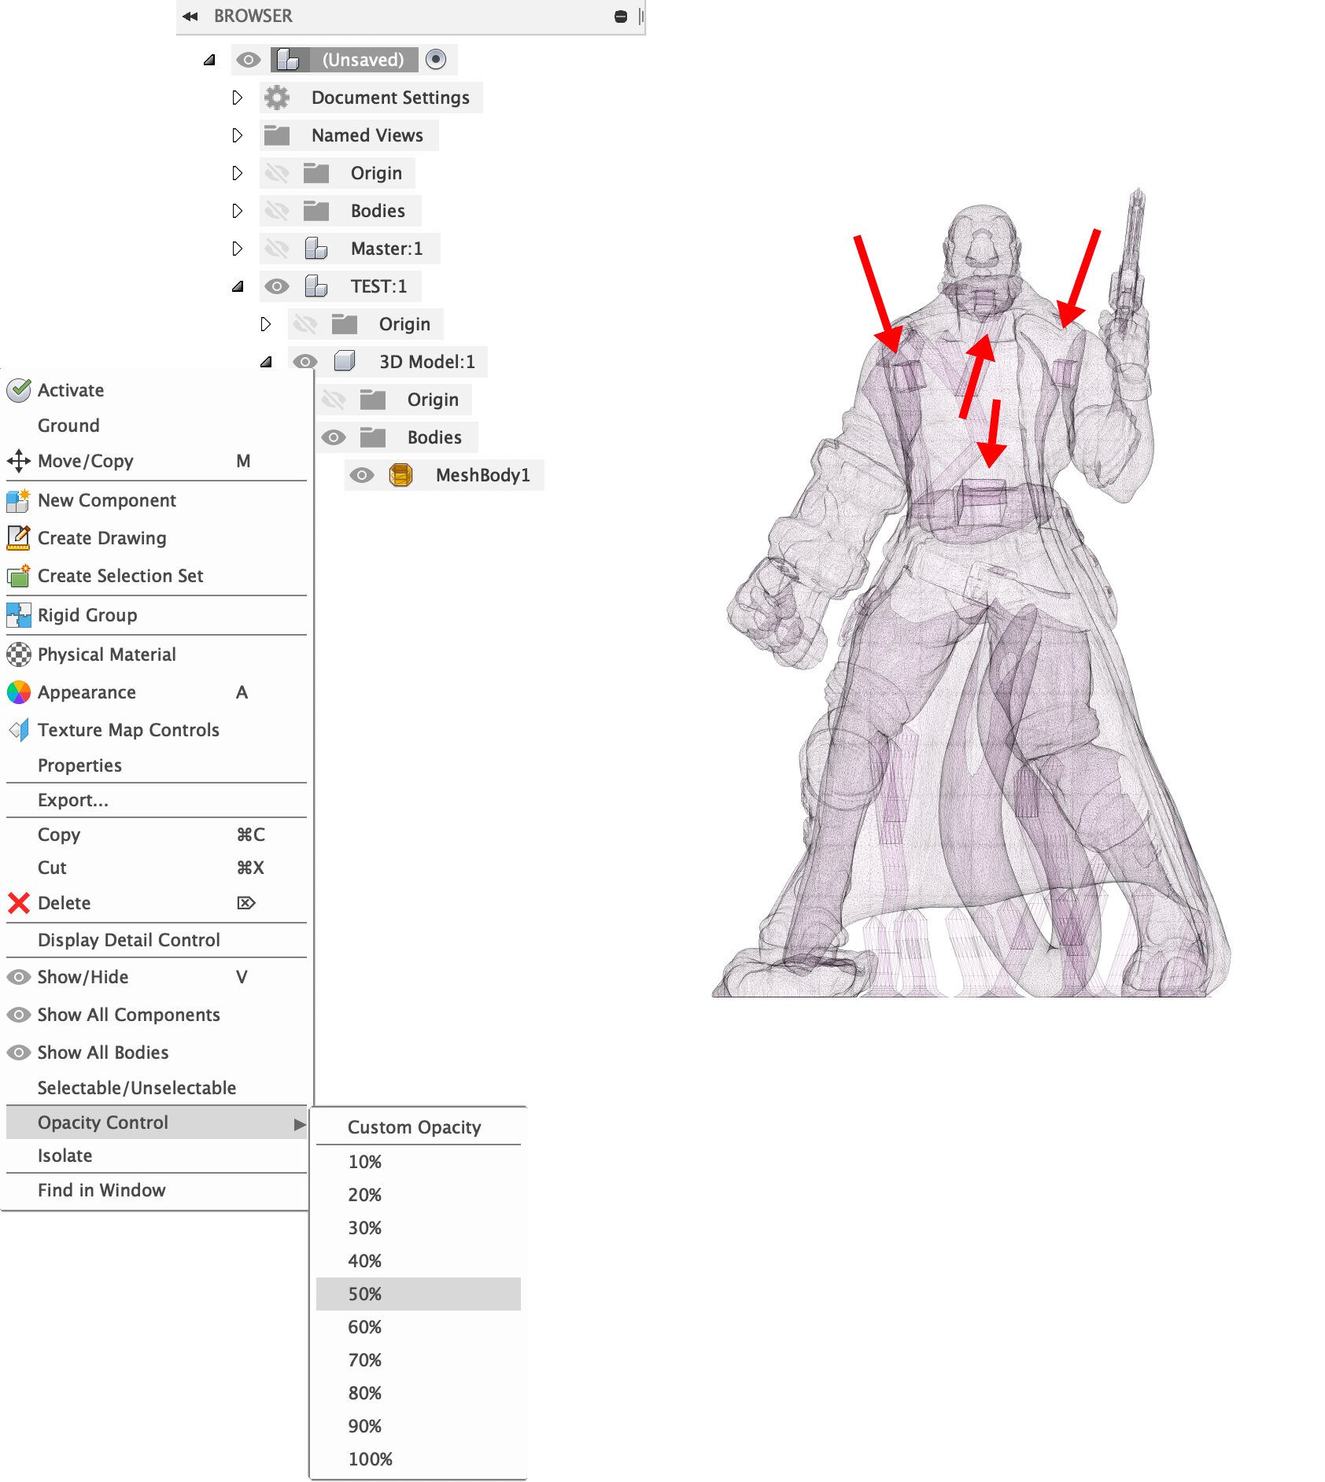This screenshot has height=1482, width=1325.
Task: Click the Show All Components eye icon
Action: (19, 1015)
